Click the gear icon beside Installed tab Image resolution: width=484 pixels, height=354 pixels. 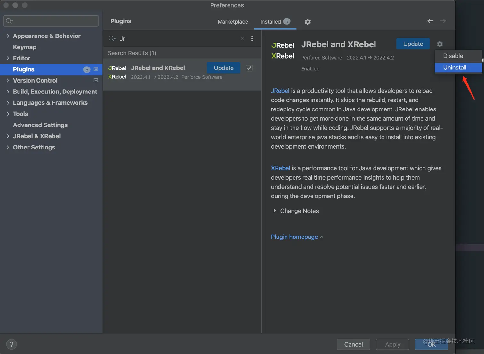(308, 22)
